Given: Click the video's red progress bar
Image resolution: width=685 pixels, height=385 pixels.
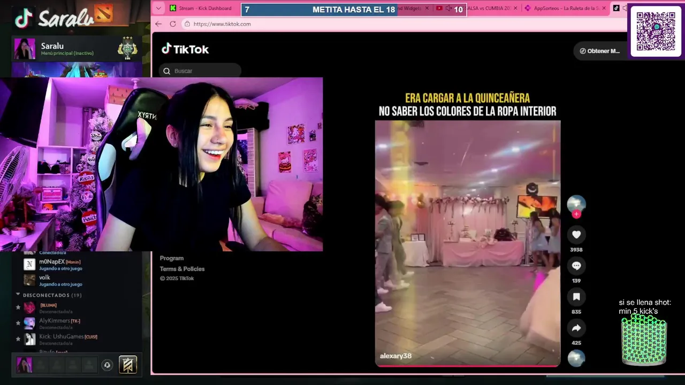Looking at the screenshot, I should 468,366.
